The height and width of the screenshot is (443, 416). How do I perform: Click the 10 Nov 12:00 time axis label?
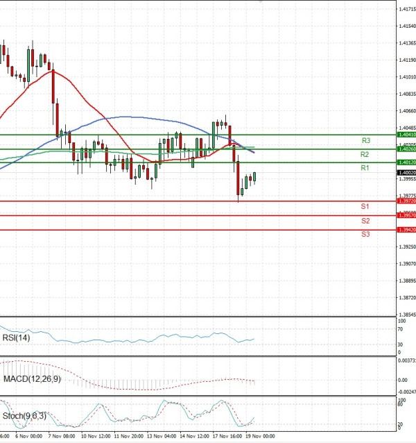[96, 437]
